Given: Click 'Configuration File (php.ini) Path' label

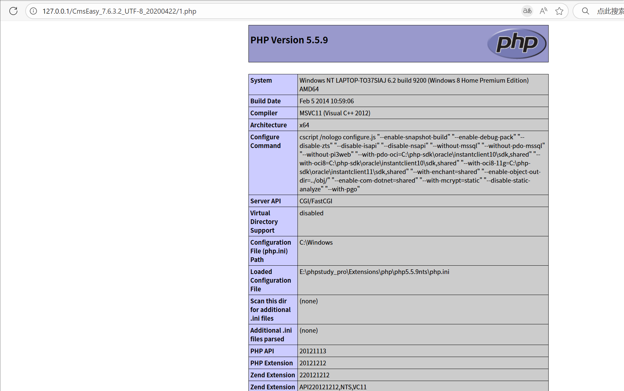Looking at the screenshot, I should (270, 251).
